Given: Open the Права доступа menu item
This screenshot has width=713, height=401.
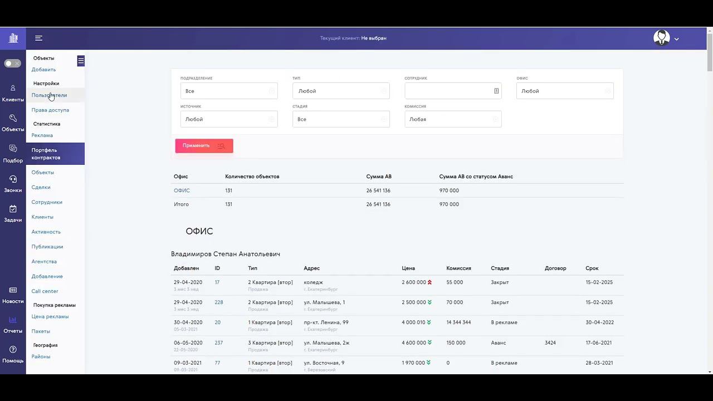Looking at the screenshot, I should tap(50, 110).
